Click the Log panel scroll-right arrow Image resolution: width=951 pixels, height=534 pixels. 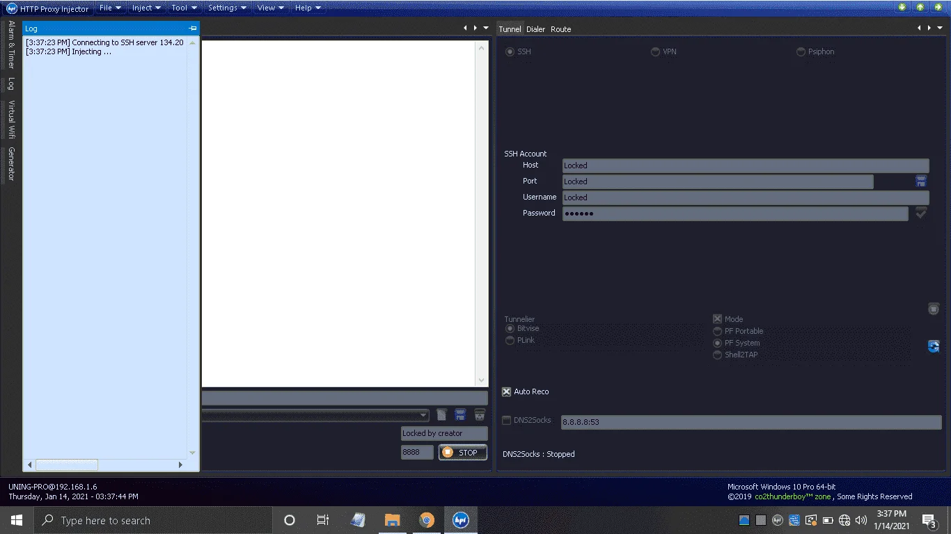(181, 464)
